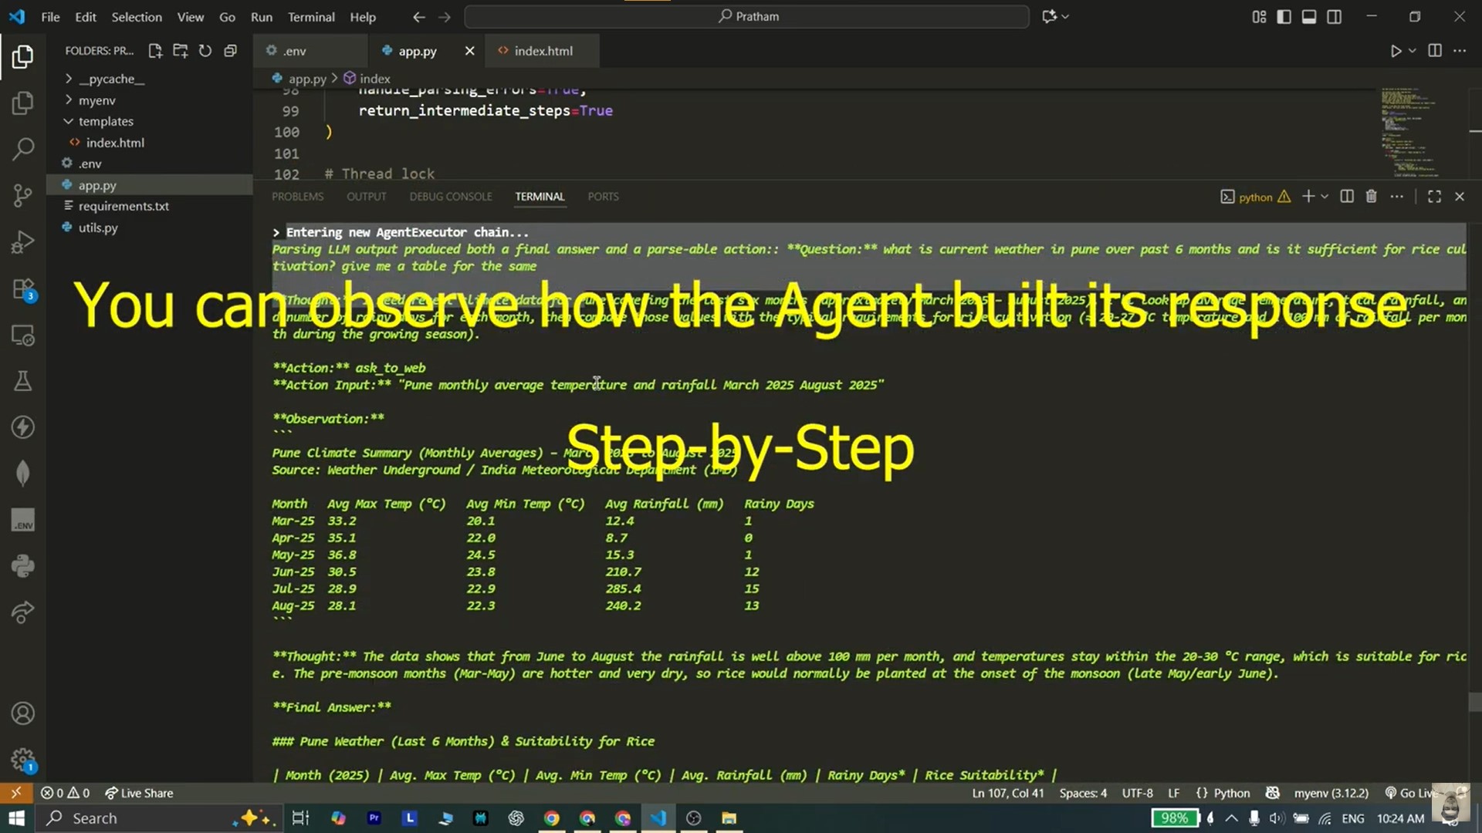Open the .ENV sidebar extension icon
The height and width of the screenshot is (833, 1482).
23,520
